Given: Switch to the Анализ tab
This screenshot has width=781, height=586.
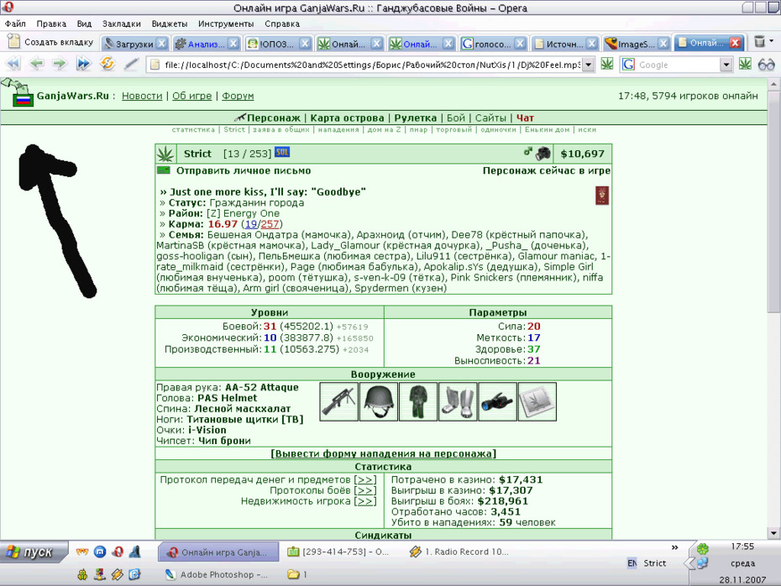Looking at the screenshot, I should coord(206,44).
